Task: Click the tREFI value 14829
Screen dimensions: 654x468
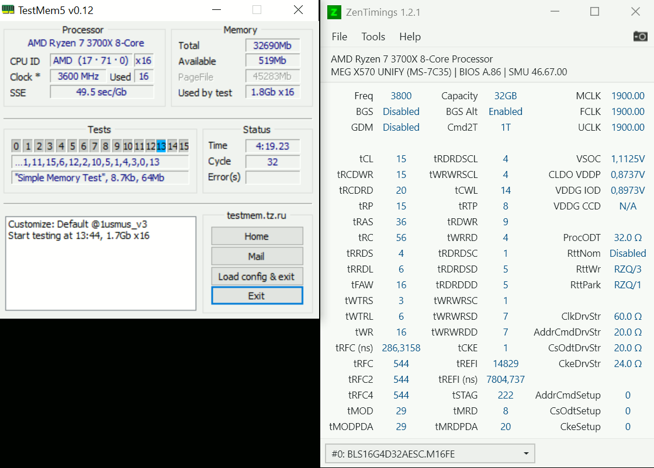Action: 506,364
